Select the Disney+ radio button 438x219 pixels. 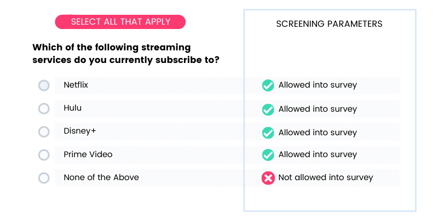pyautogui.click(x=44, y=132)
